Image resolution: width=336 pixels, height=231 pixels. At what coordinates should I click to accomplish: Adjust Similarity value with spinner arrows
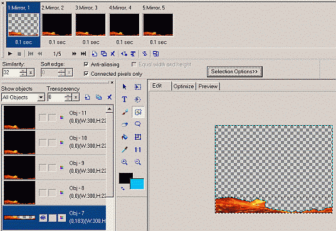[x=23, y=73]
